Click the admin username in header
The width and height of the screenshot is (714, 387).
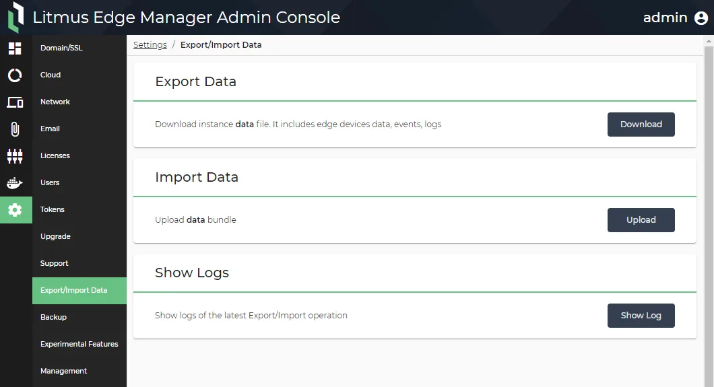665,17
